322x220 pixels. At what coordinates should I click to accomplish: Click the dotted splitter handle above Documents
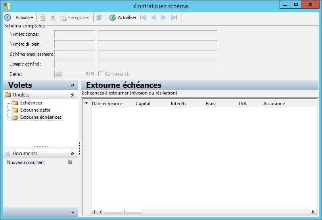point(41,147)
